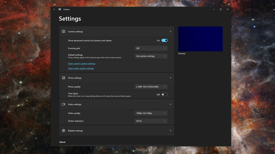Viewport: 275px width, 154px height.
Task: Turn on the Time lapse toggle
Action: click(164, 95)
